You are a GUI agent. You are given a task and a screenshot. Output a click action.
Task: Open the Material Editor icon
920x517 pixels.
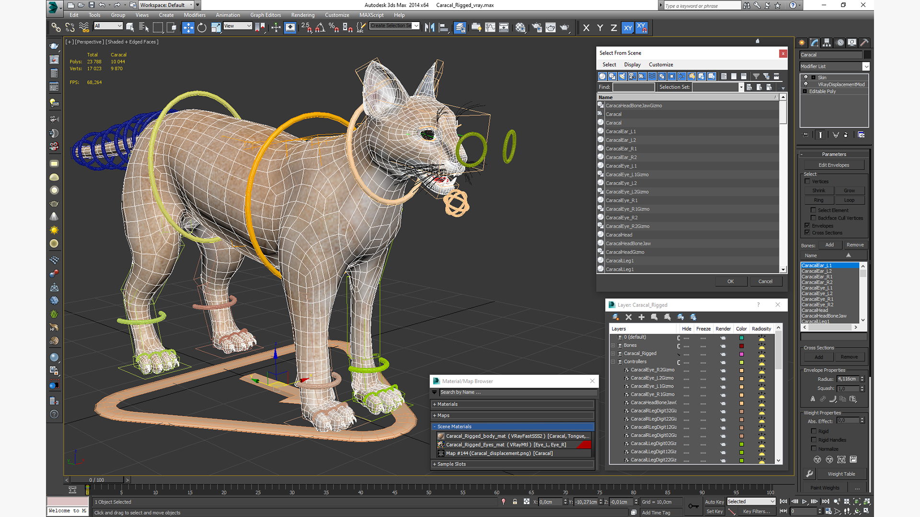pyautogui.click(x=520, y=27)
